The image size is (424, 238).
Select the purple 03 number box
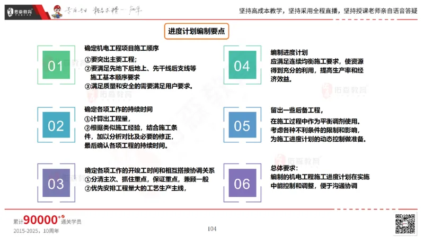(56, 182)
